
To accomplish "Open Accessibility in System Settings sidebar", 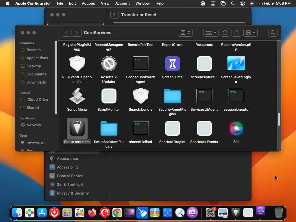I will tap(68, 167).
